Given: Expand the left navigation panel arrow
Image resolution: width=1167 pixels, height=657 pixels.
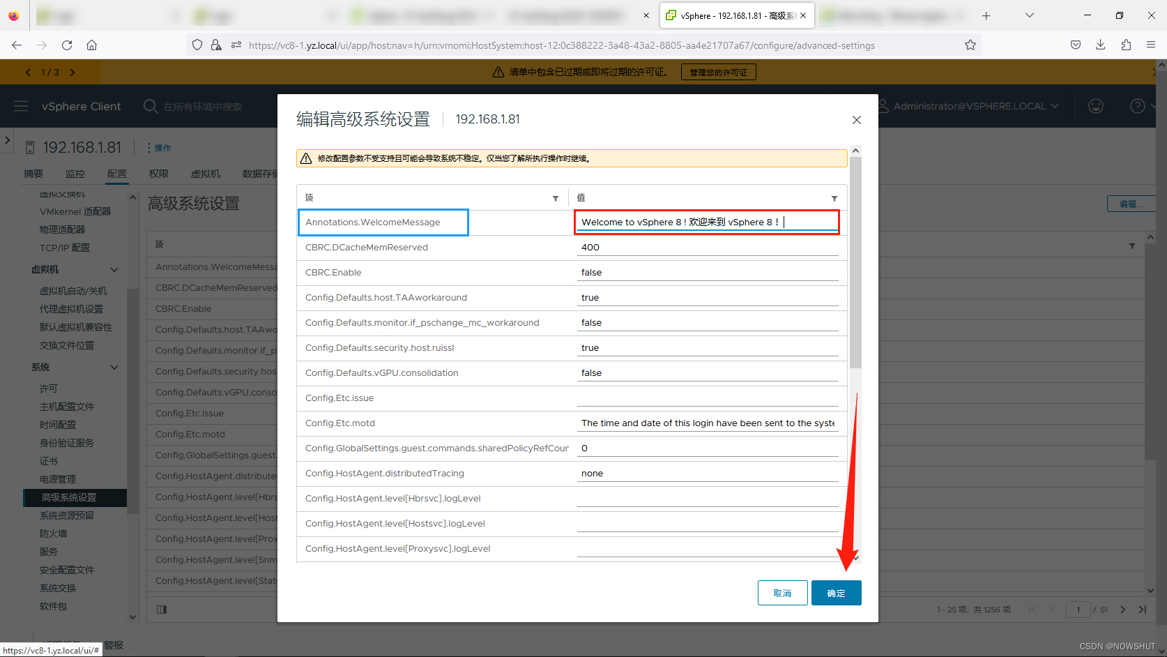Looking at the screenshot, I should 7,140.
